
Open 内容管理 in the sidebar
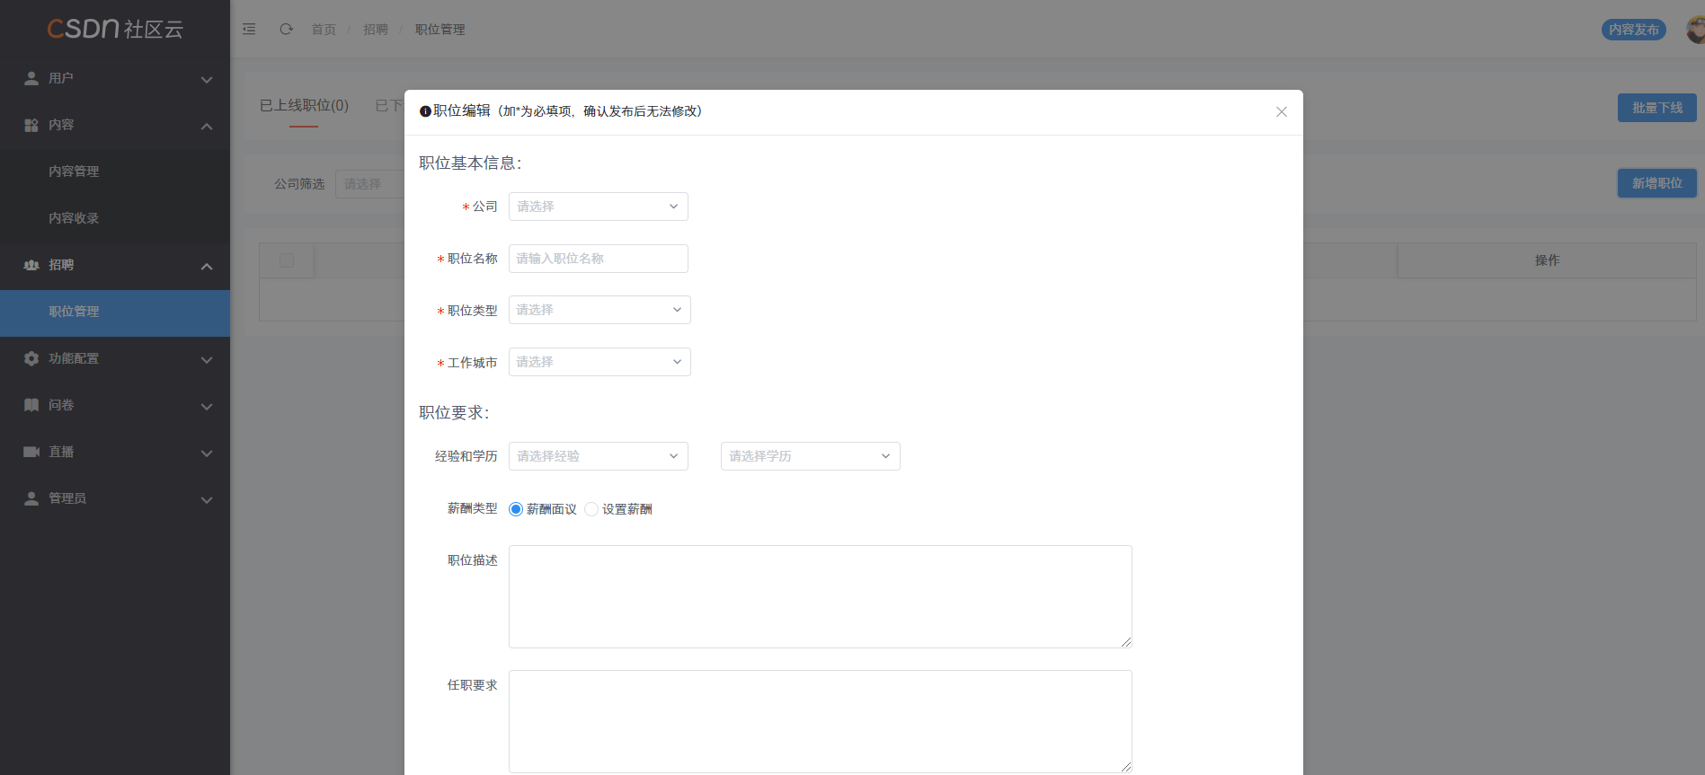115,172
